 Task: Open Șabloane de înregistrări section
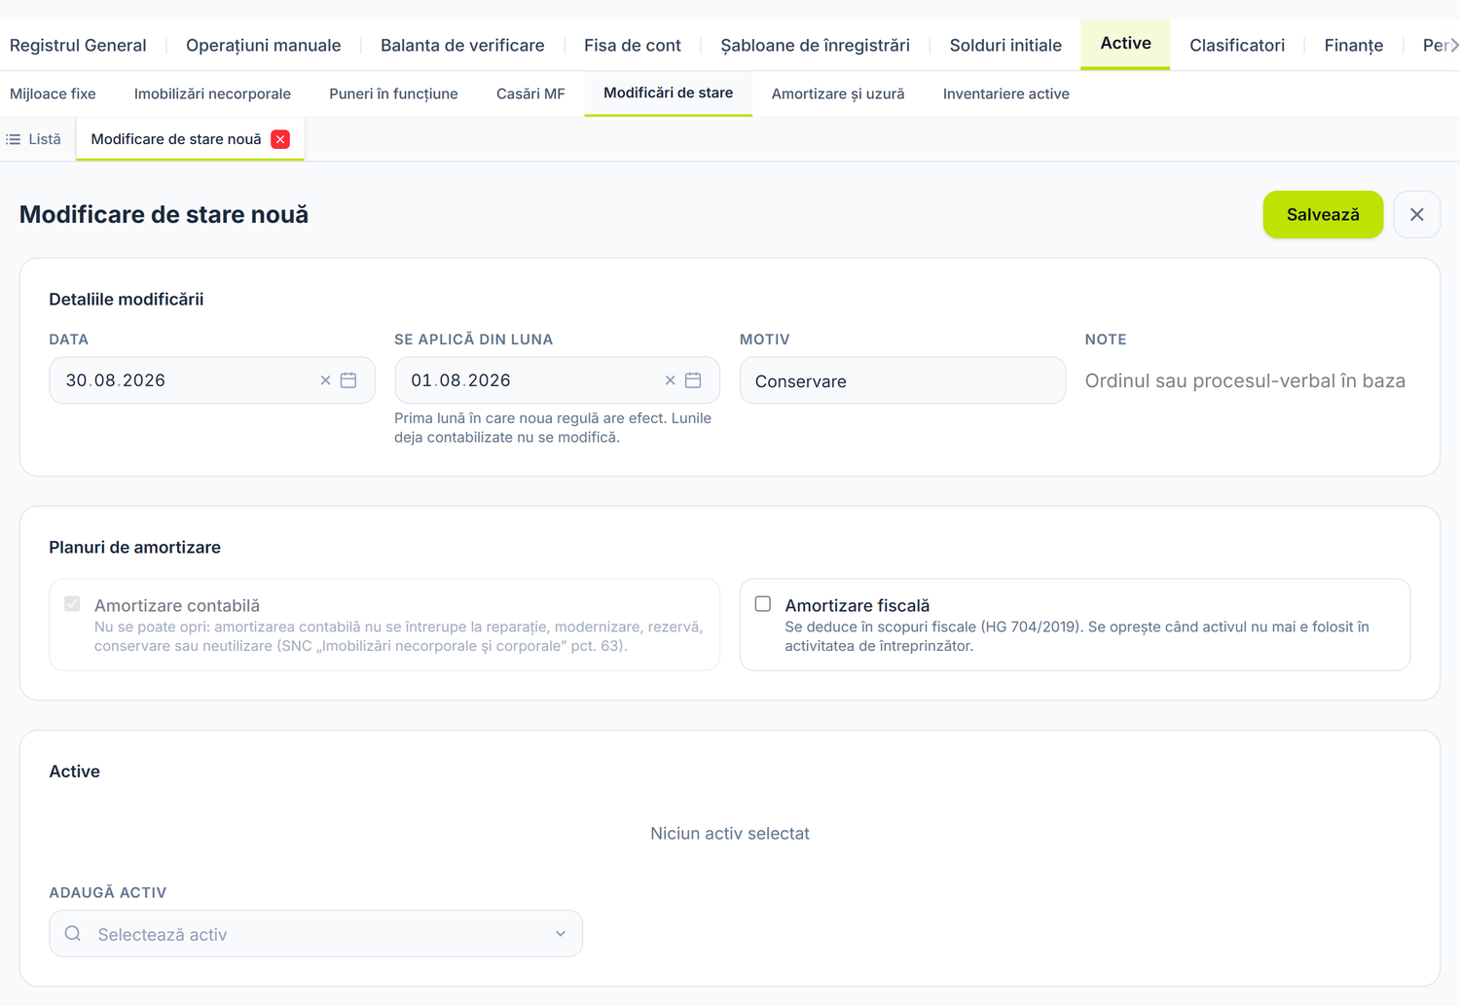click(x=816, y=45)
